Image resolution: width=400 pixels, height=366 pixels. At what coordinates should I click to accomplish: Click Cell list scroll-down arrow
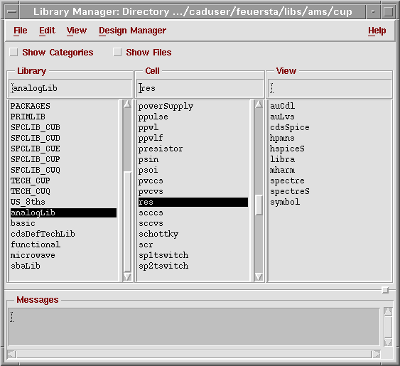point(259,276)
